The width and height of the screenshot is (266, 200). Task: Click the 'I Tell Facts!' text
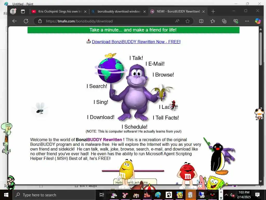click(166, 118)
